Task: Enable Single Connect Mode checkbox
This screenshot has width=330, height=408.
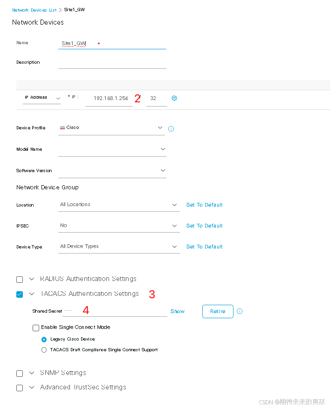Action: tap(36, 328)
